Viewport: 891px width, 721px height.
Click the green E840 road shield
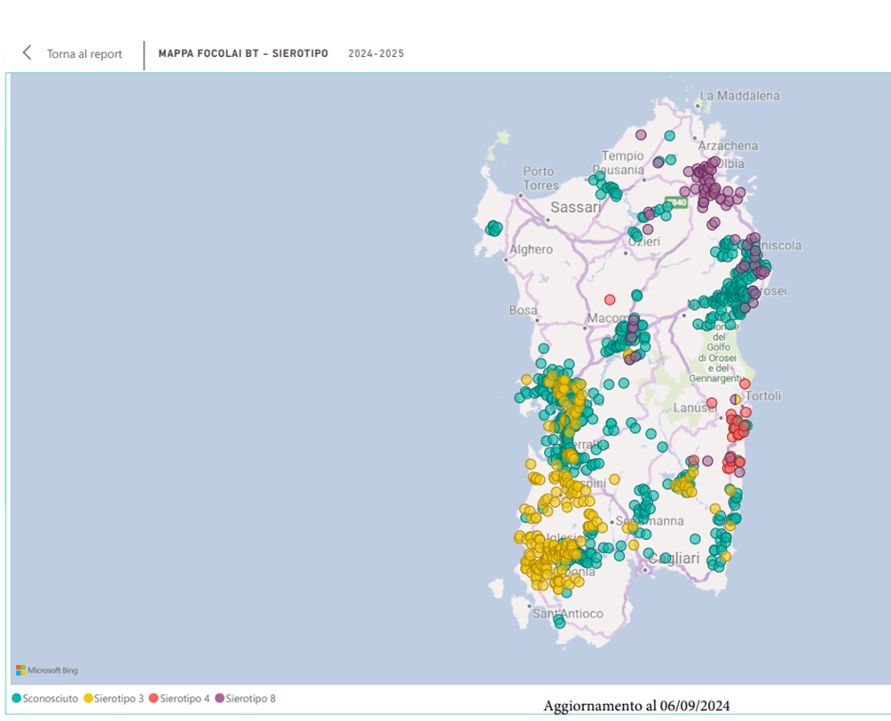click(x=677, y=202)
